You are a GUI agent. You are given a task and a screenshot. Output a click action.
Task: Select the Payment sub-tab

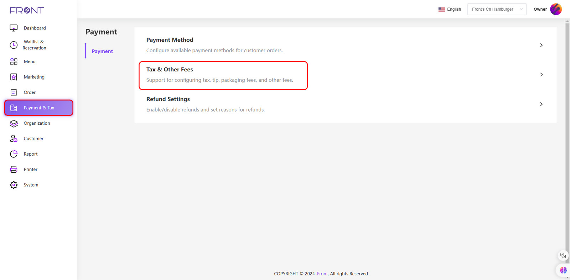(x=102, y=51)
